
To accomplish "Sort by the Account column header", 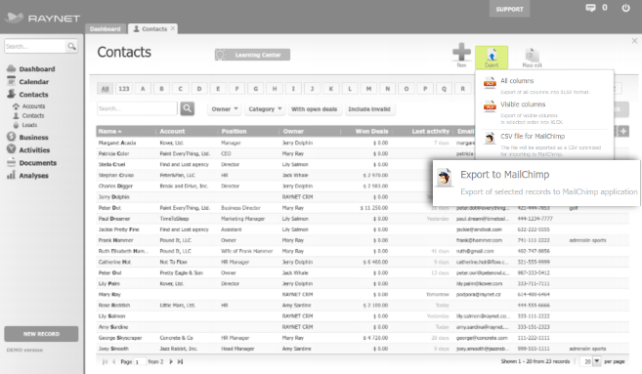I will pos(172,132).
